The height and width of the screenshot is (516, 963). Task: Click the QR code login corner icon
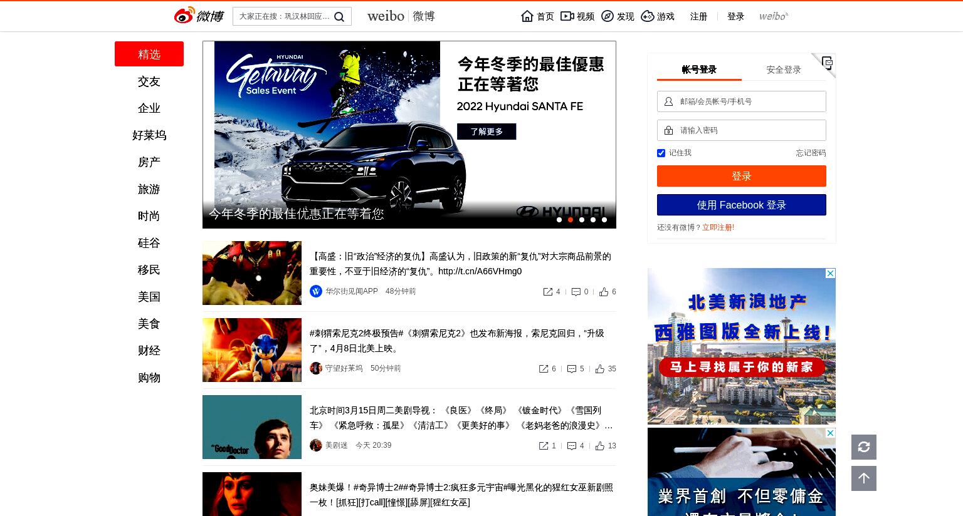827,62
